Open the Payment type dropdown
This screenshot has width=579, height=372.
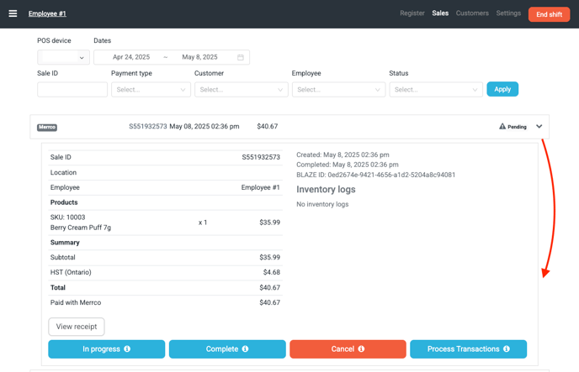151,89
